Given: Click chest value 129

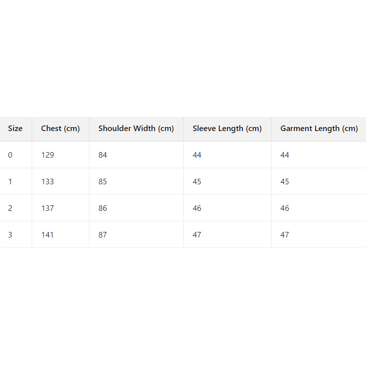Looking at the screenshot, I should (x=48, y=155).
